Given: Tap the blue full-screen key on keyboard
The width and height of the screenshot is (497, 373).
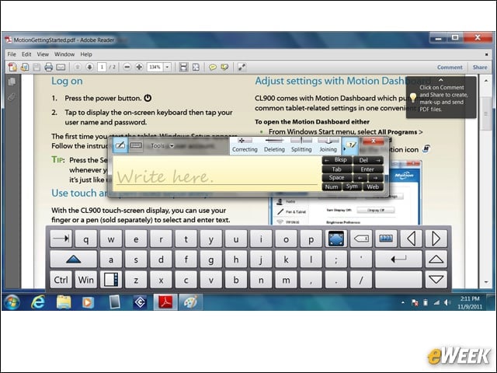Looking at the screenshot, I should click(x=336, y=239).
